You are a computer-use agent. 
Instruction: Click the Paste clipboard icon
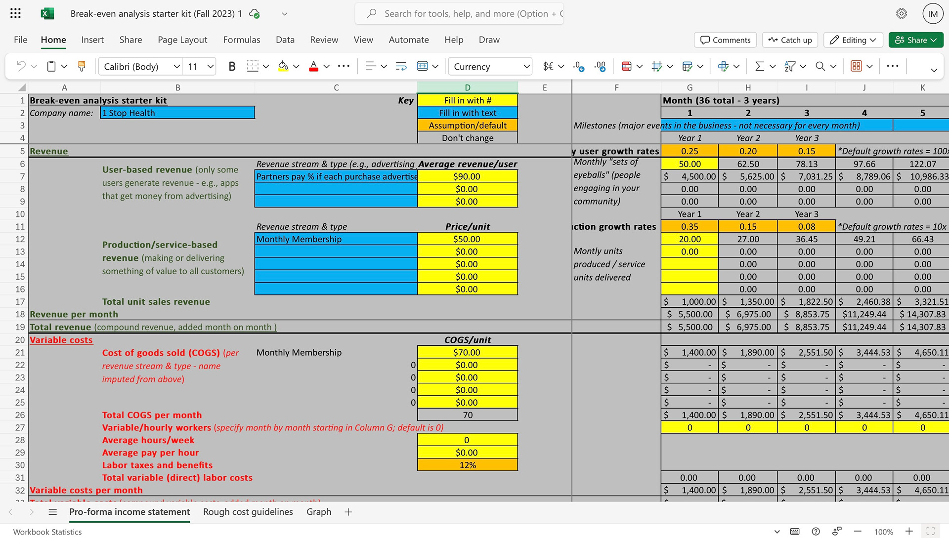(x=51, y=66)
